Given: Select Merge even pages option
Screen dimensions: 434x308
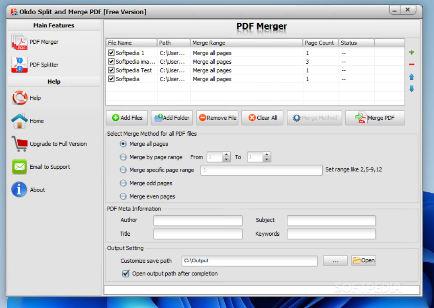Looking at the screenshot, I should pyautogui.click(x=123, y=196).
